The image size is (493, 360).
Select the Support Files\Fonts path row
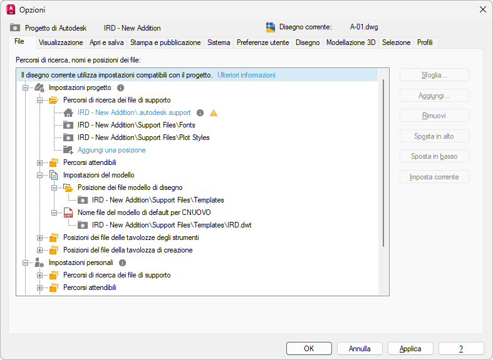tap(136, 125)
